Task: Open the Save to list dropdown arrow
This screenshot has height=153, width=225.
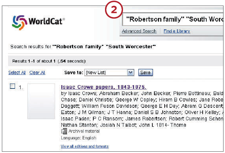Action: (x=131, y=73)
